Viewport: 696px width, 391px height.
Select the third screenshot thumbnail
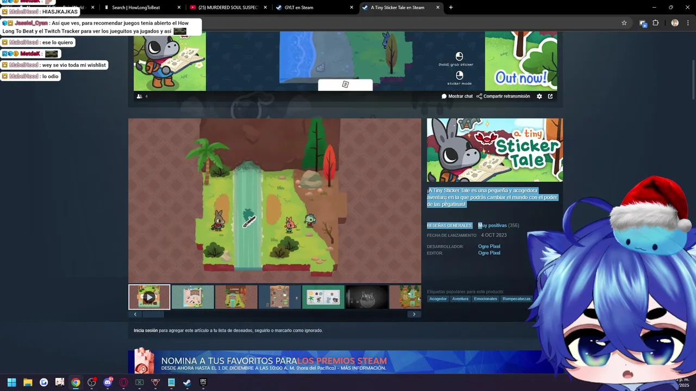point(236,297)
